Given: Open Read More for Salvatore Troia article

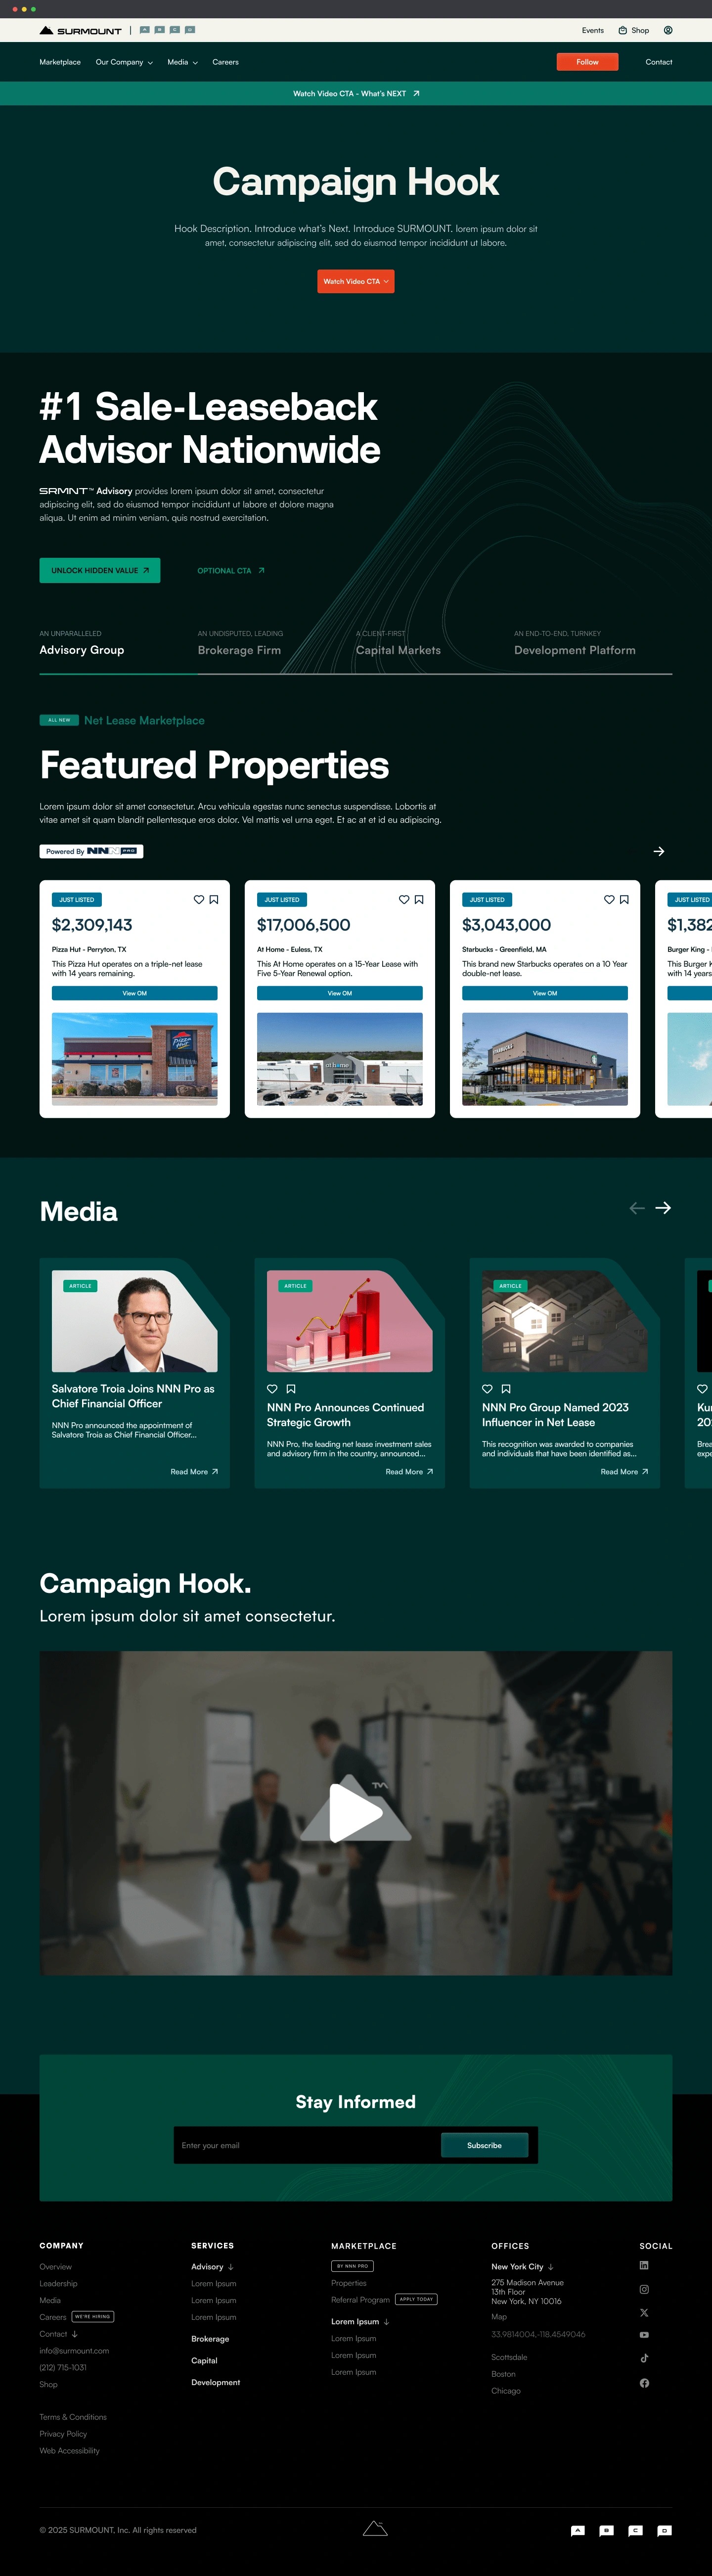Looking at the screenshot, I should [x=194, y=1471].
